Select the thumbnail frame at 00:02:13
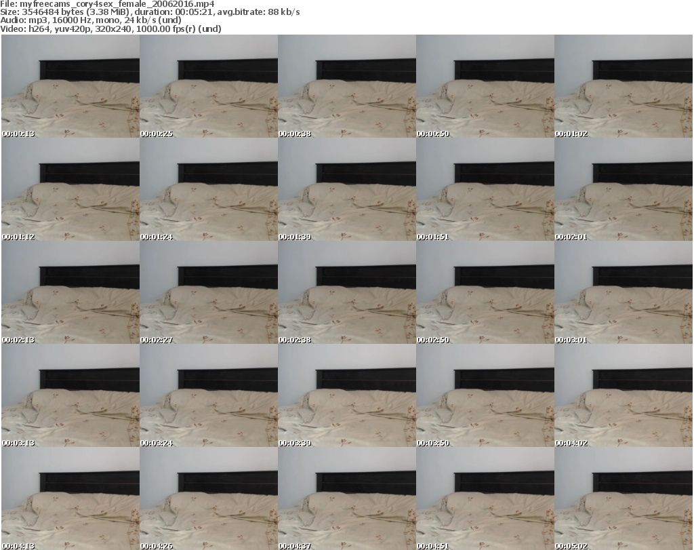This screenshot has width=694, height=550. tap(70, 292)
